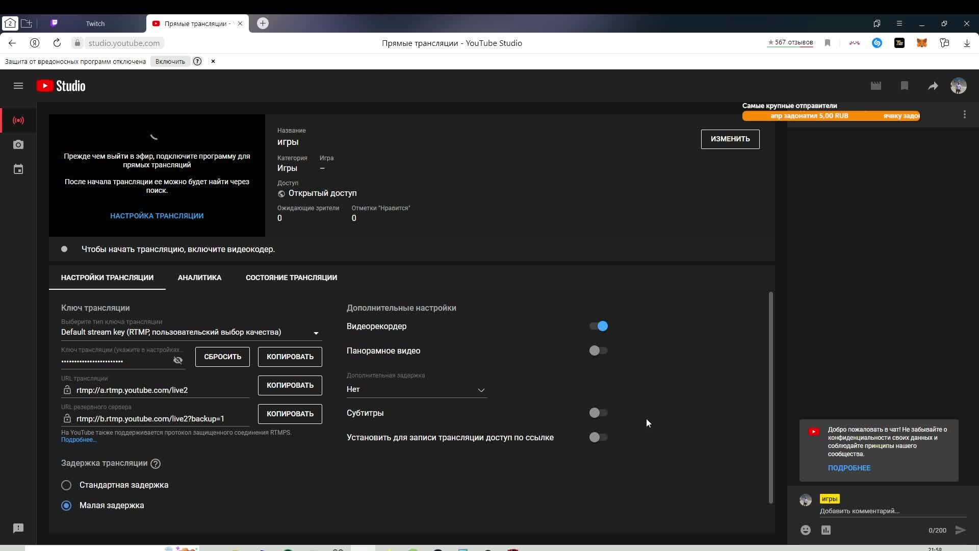The width and height of the screenshot is (979, 551).
Task: Open the Состояние трансляции tab
Action: (291, 278)
